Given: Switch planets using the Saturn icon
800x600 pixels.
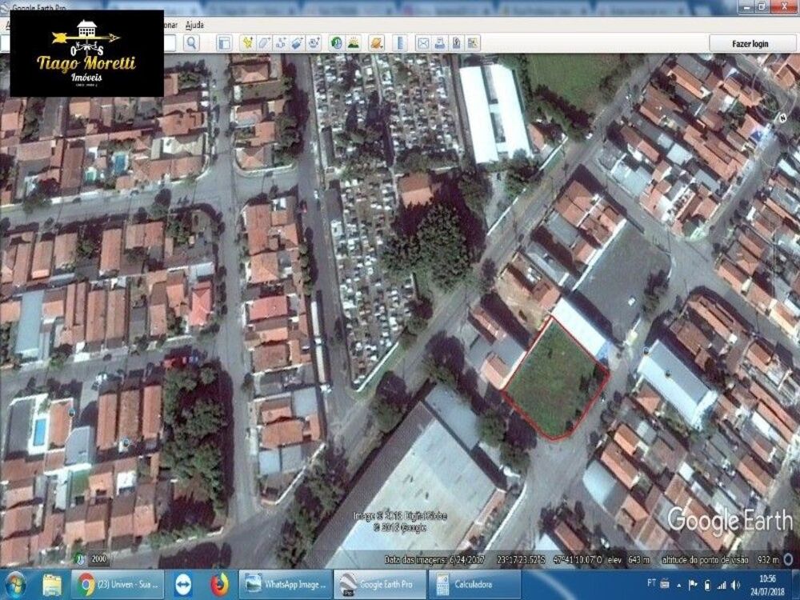Looking at the screenshot, I should tap(373, 40).
